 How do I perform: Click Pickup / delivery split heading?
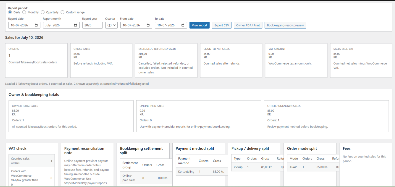(250, 148)
